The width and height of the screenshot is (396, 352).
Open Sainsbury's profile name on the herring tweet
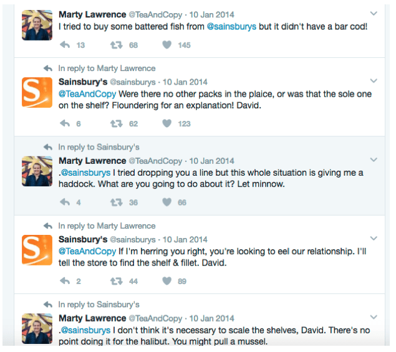pos(83,239)
